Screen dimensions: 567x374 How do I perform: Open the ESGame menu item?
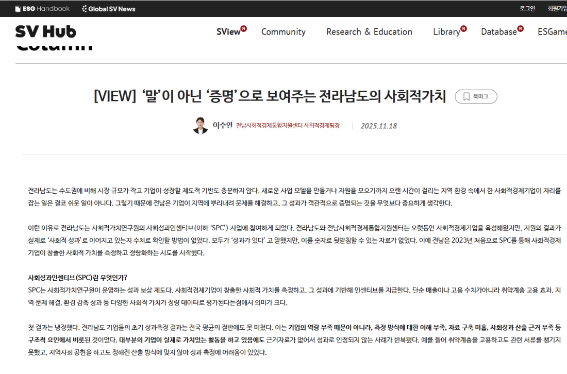(x=552, y=32)
